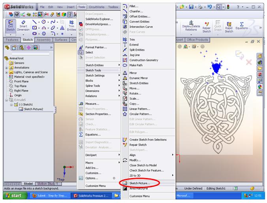Open the Tools menu
The width and height of the screenshot is (267, 203).
[82, 7]
